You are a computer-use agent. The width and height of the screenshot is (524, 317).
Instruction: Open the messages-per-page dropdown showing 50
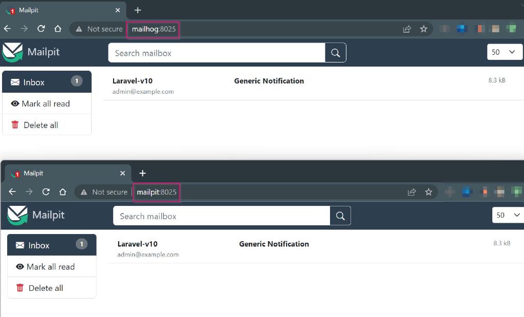pos(505,52)
